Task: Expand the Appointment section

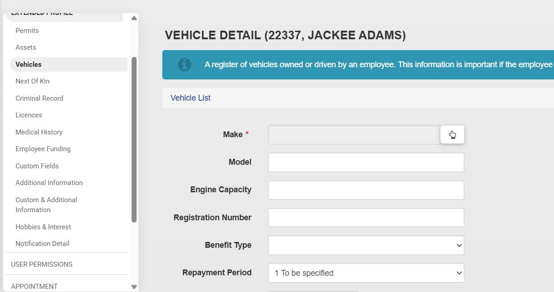Action: pyautogui.click(x=34, y=287)
